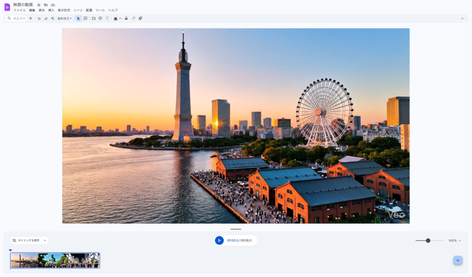Click the undo icon
The image size is (472, 277).
tap(39, 18)
